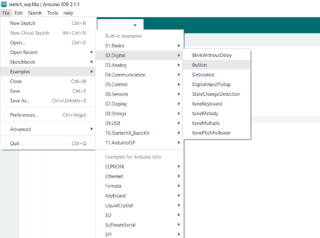Expand 06.Sensors examples
Screen dimensions: 320x238
(140, 94)
